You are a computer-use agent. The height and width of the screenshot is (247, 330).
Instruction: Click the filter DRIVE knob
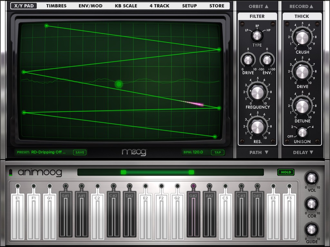coord(248,60)
